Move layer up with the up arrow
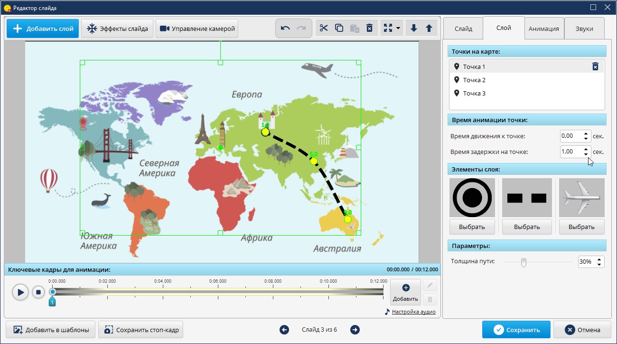This screenshot has height=344, width=617. [429, 28]
